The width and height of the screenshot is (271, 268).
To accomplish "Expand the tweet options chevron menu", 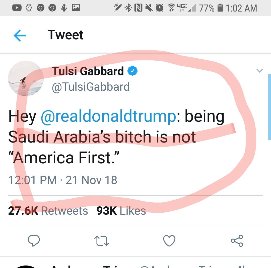I will pyautogui.click(x=260, y=71).
